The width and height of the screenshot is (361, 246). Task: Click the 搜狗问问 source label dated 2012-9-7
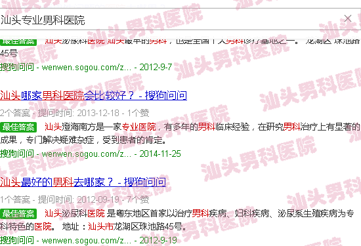point(17,67)
